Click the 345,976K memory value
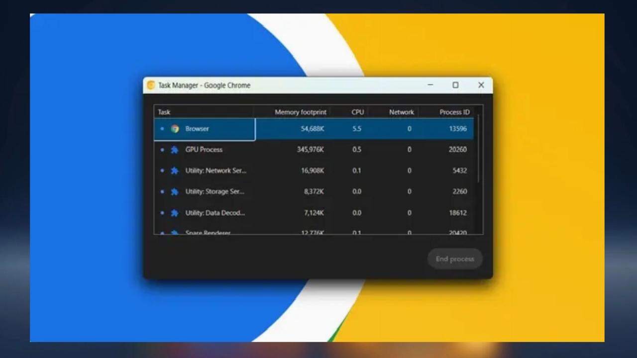Viewport: 637px width, 358px height. pyautogui.click(x=311, y=150)
